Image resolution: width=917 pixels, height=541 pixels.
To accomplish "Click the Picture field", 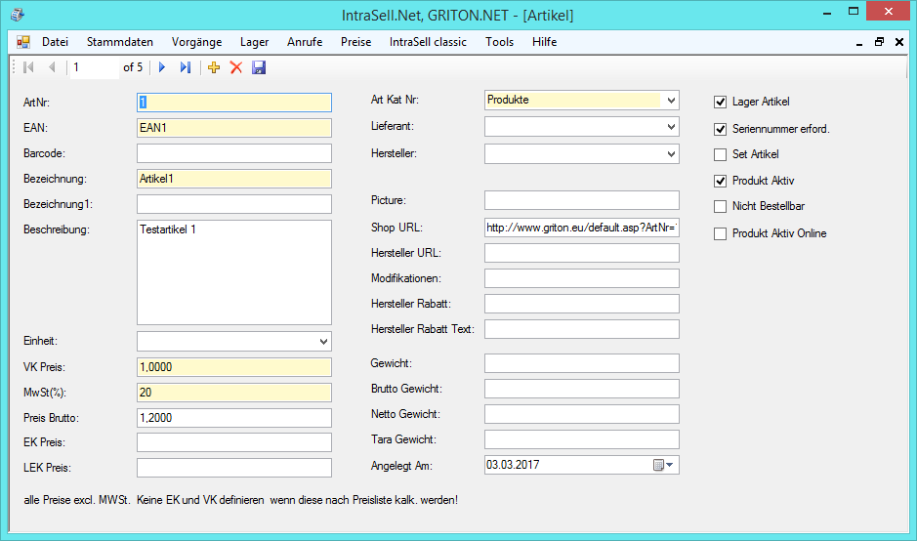I will 582,200.
